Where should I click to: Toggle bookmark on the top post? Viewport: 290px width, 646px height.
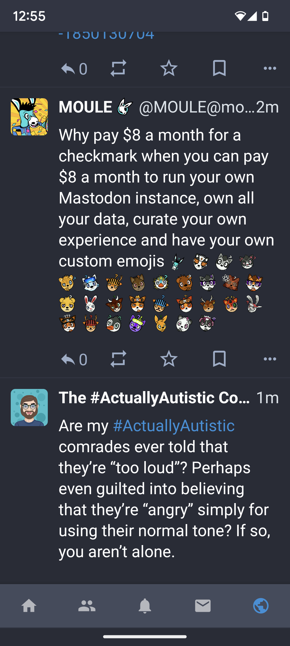pos(219,68)
